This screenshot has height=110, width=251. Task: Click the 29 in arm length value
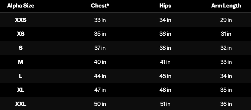[x=226, y=20]
